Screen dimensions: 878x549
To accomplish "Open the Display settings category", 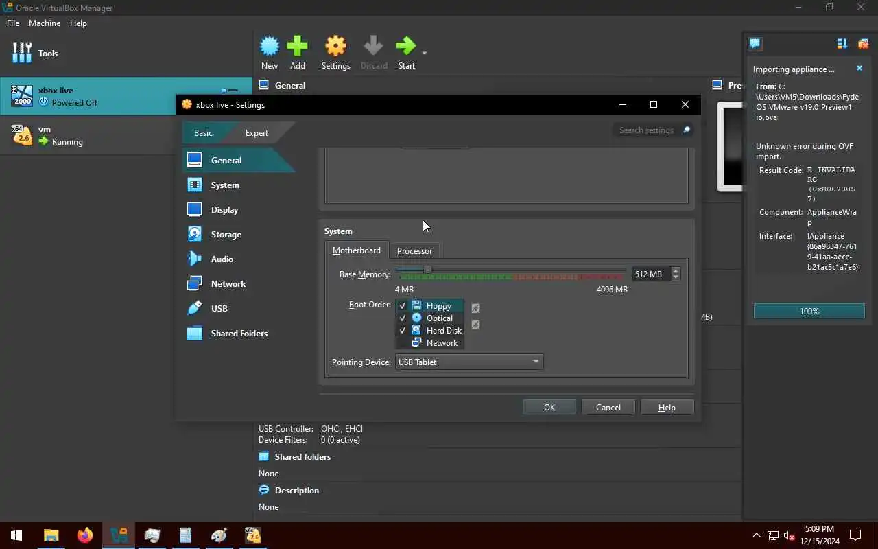I will coord(238,209).
